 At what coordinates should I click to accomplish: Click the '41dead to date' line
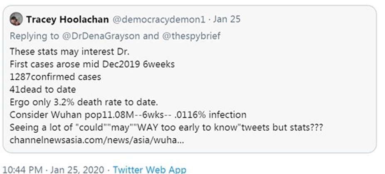[x=43, y=90]
